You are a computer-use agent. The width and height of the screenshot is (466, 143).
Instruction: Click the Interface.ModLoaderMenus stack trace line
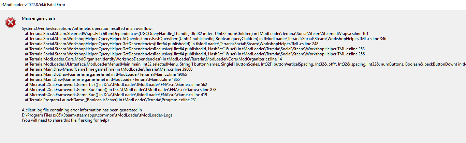pyautogui.click(x=239, y=64)
